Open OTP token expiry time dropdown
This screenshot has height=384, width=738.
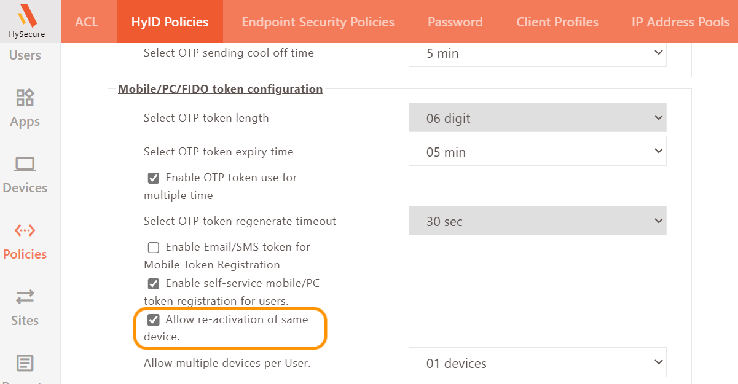[537, 151]
